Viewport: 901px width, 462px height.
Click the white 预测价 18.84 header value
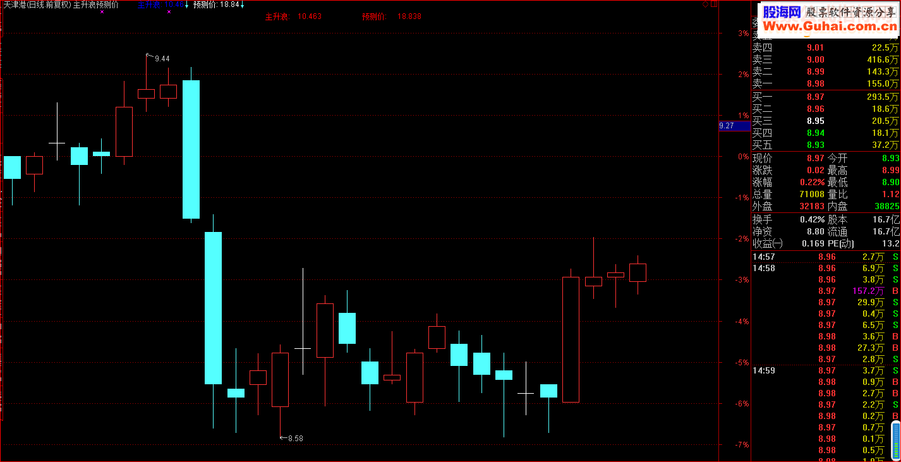point(216,4)
